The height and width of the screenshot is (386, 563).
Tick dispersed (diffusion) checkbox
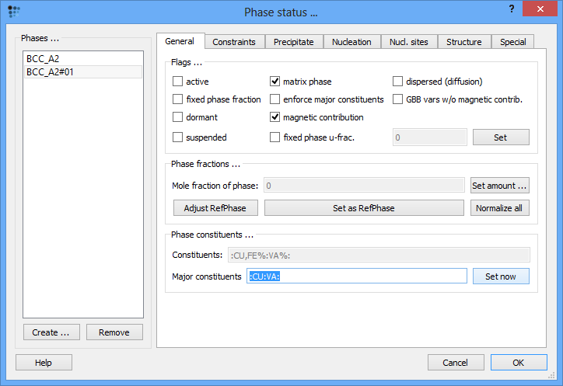(398, 81)
